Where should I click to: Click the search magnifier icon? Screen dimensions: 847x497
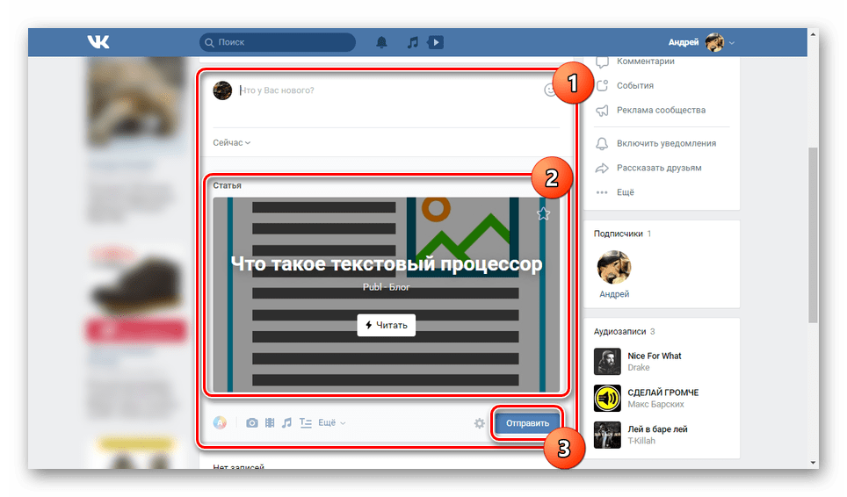pyautogui.click(x=209, y=42)
